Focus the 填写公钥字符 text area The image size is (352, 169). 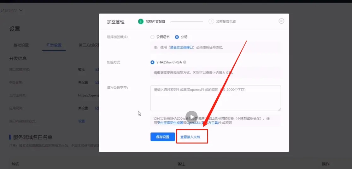tap(215, 98)
